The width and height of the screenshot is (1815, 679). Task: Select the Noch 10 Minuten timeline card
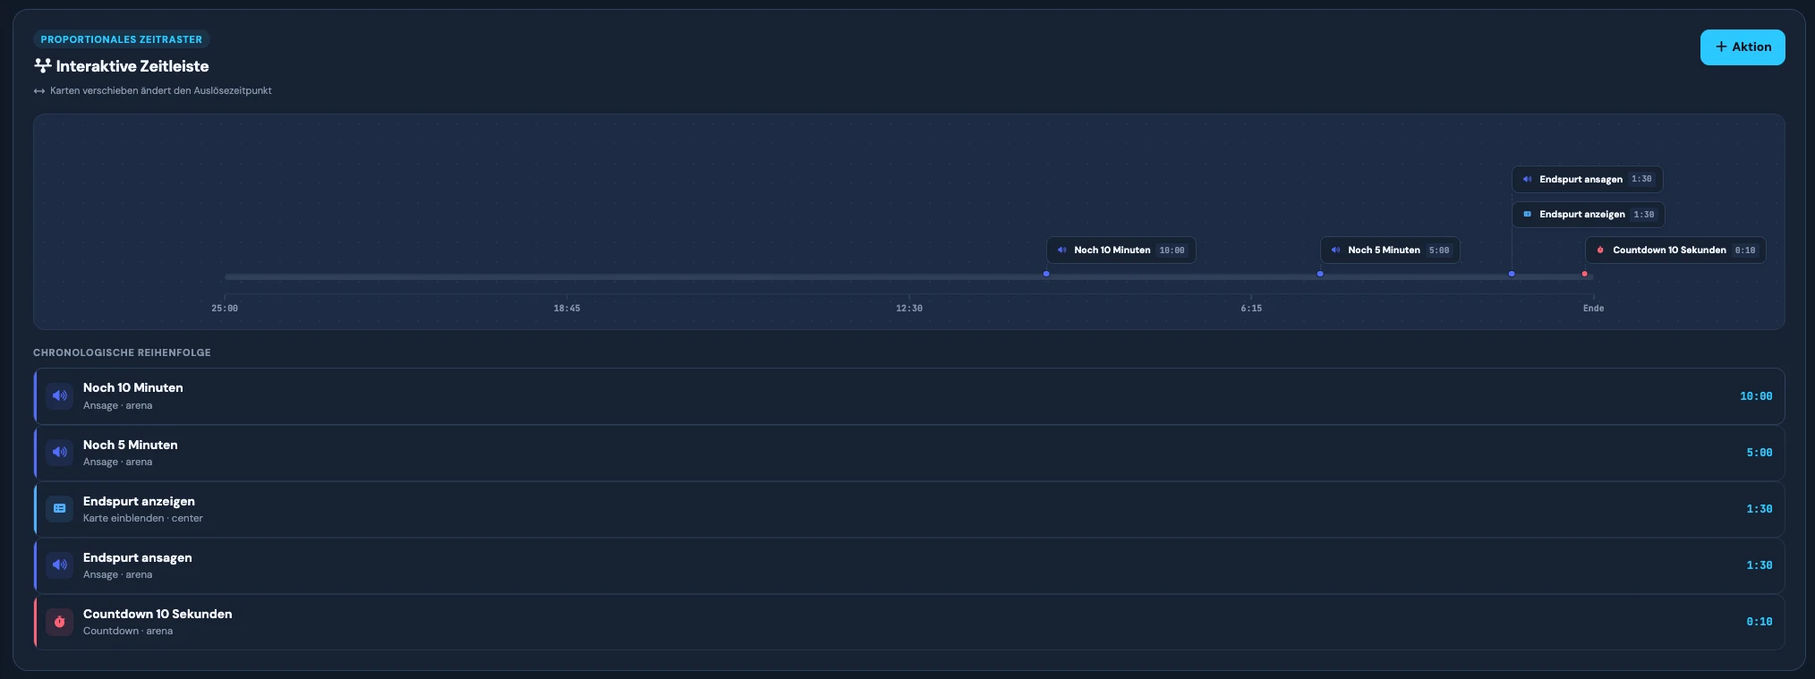pyautogui.click(x=1121, y=250)
